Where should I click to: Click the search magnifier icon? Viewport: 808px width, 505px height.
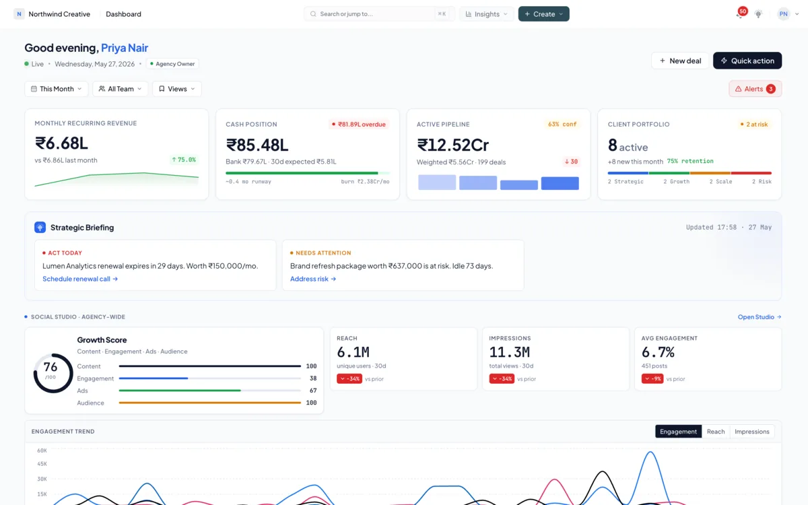313,14
